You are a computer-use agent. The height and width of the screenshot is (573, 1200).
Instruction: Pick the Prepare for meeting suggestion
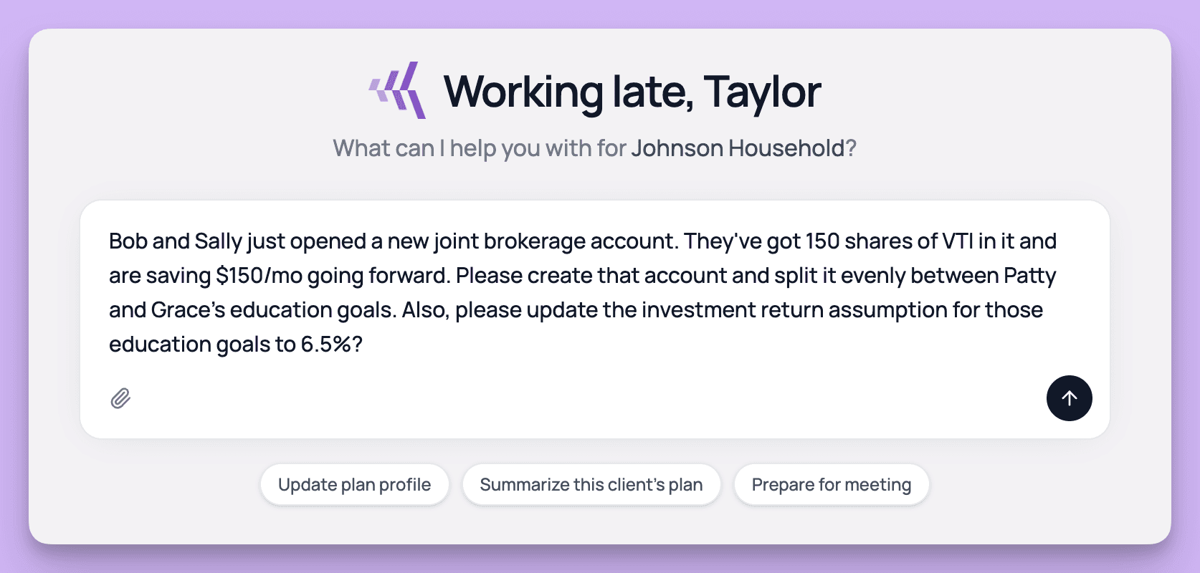point(832,485)
